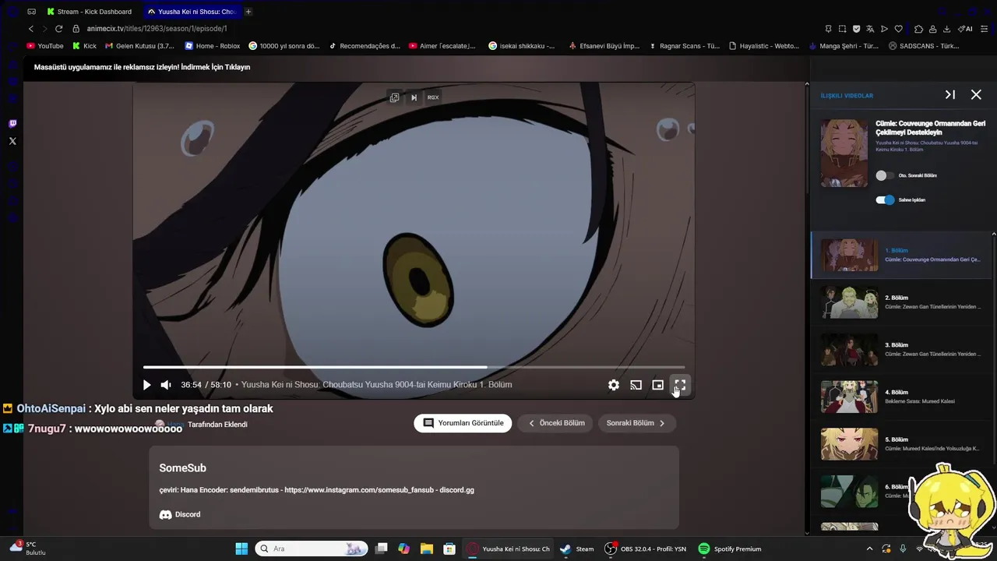This screenshot has width=997, height=561.
Task: Open Gelen Kutusu Gmail bookmark
Action: (139, 46)
